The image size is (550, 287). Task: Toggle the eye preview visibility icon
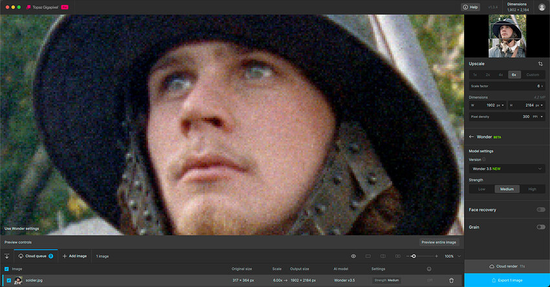353,256
